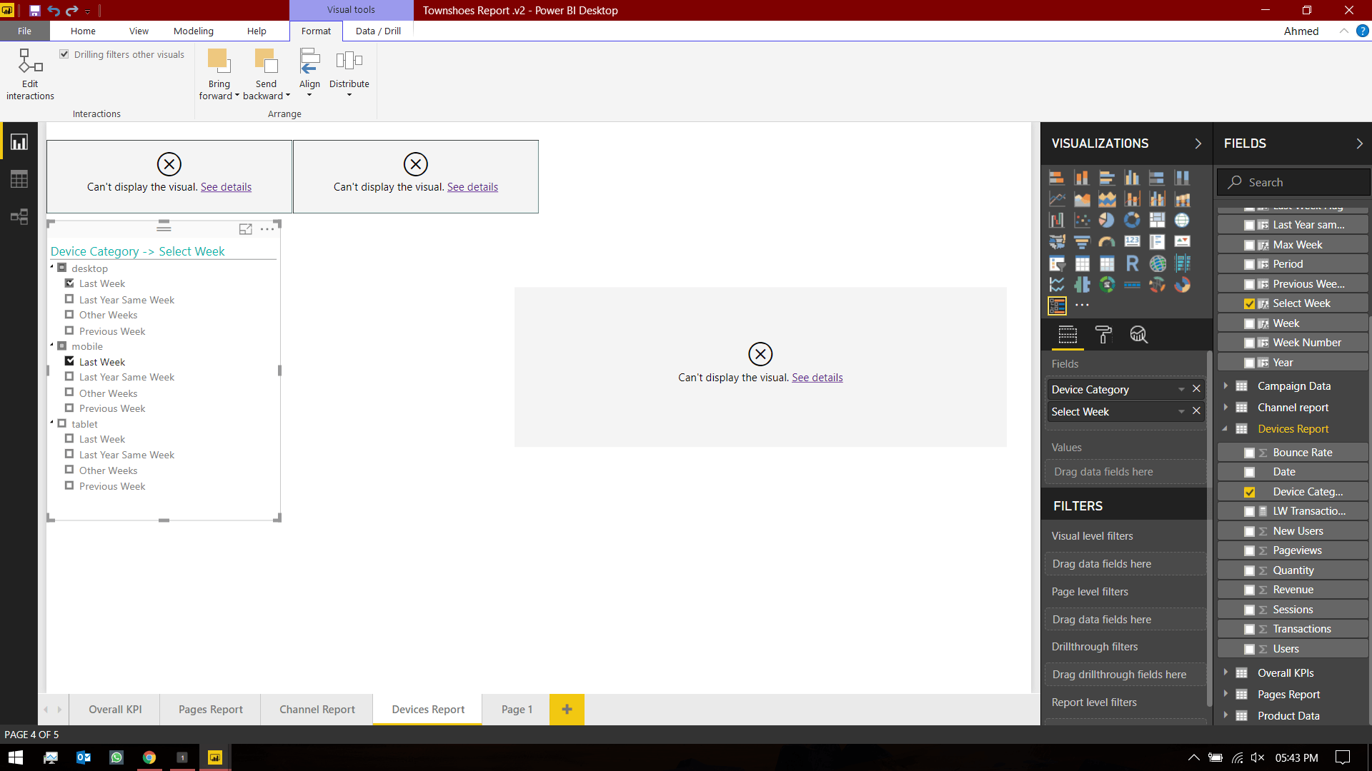Select the Line Chart visualization icon
Screen dimensions: 1372x771
tap(1056, 198)
